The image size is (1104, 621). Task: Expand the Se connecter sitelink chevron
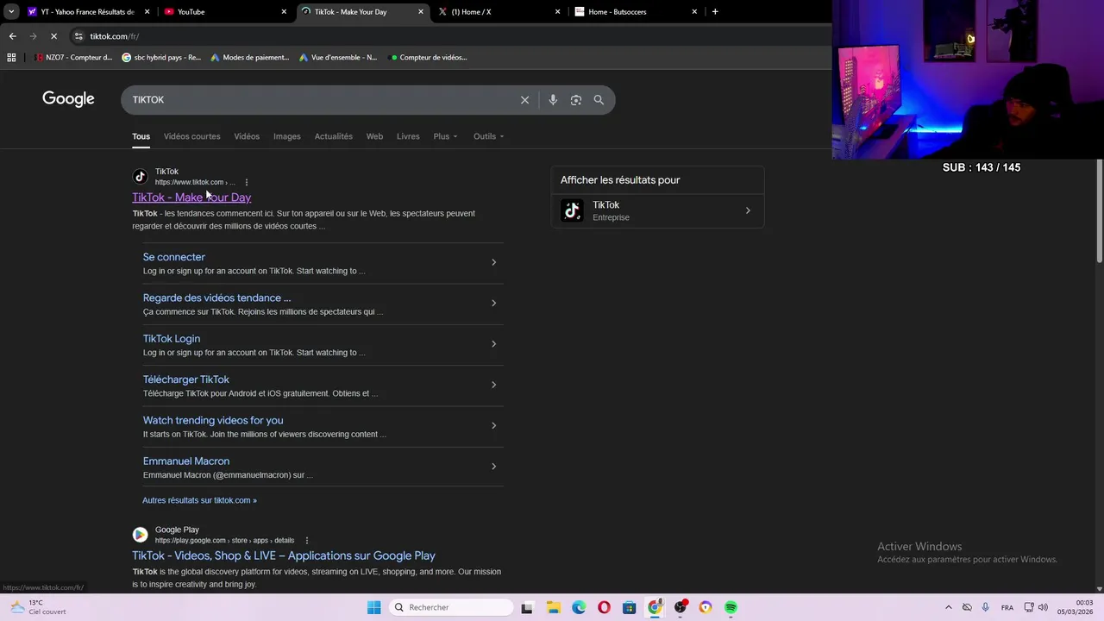coord(493,262)
